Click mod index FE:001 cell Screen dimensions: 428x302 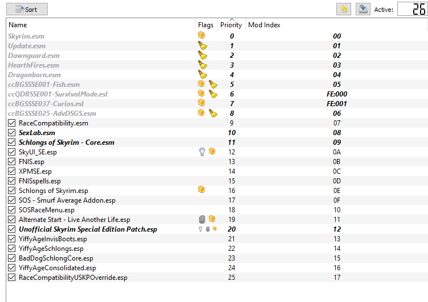pyautogui.click(x=337, y=104)
